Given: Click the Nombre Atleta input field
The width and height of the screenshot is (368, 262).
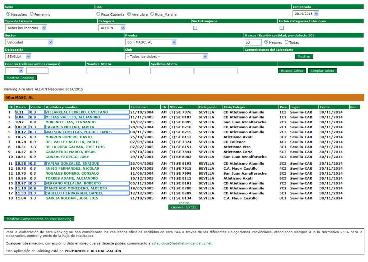Looking at the screenshot, I should [x=108, y=71].
